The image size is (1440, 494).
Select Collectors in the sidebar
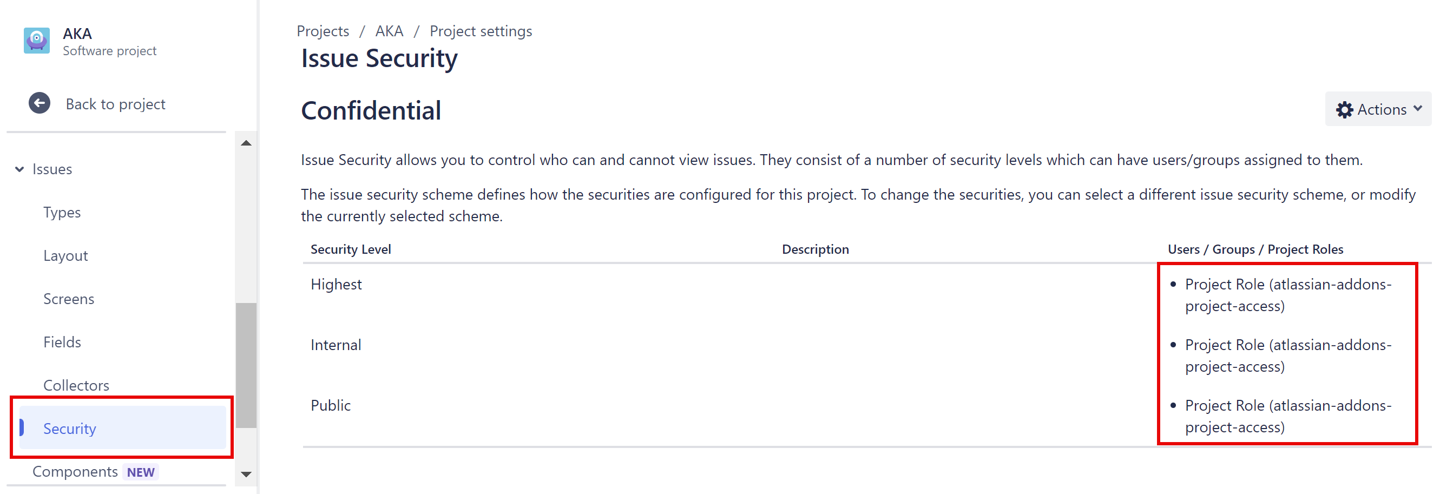(76, 385)
